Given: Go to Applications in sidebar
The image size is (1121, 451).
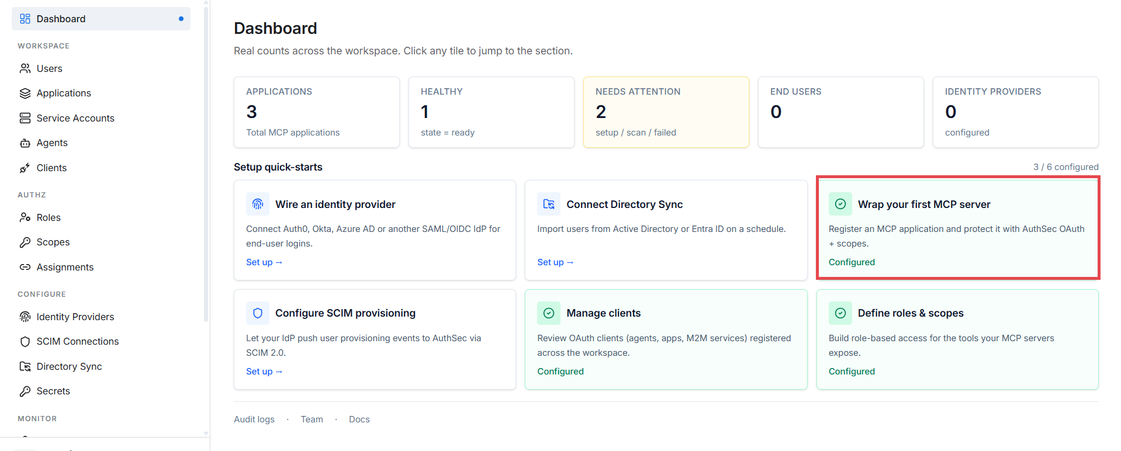Looking at the screenshot, I should (x=101, y=93).
